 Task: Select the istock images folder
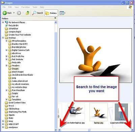[18, 72]
